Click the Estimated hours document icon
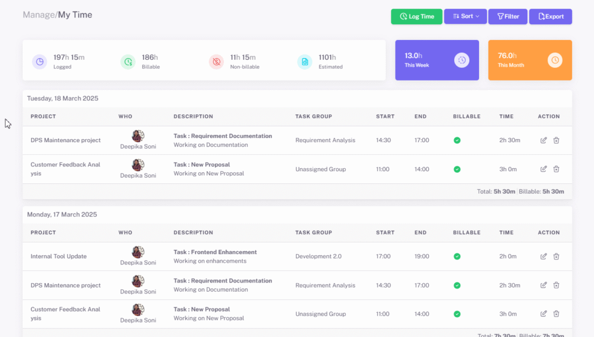 click(305, 61)
